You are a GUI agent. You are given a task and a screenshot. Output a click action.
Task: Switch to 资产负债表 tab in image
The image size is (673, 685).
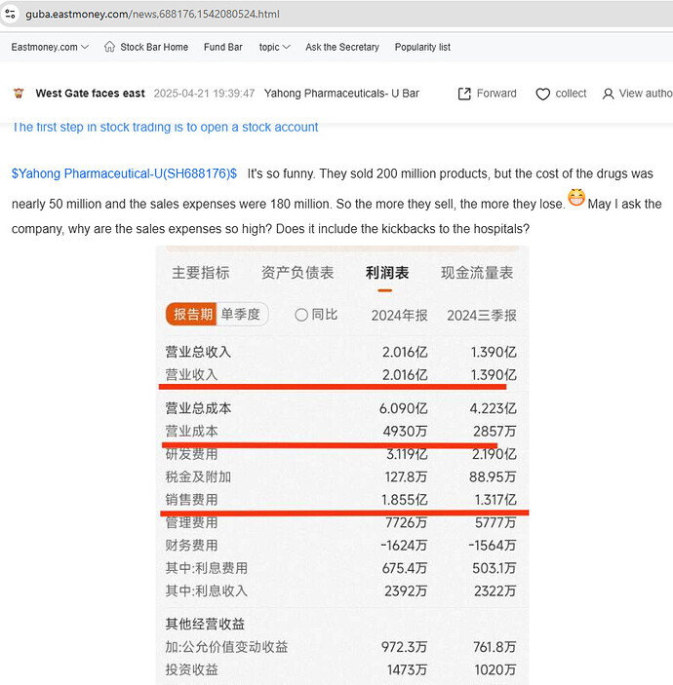[297, 273]
